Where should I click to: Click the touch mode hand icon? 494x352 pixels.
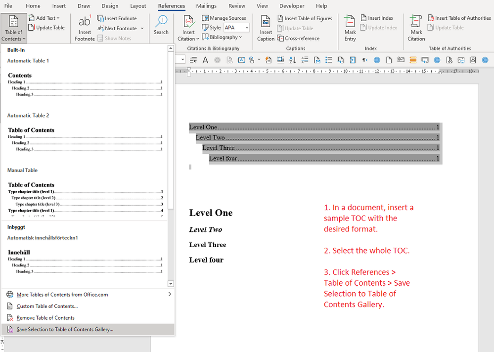point(251,60)
